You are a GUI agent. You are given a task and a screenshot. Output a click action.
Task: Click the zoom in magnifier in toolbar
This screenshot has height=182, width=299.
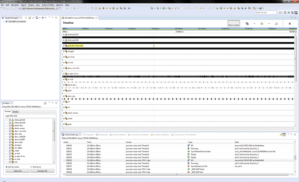pos(121,8)
